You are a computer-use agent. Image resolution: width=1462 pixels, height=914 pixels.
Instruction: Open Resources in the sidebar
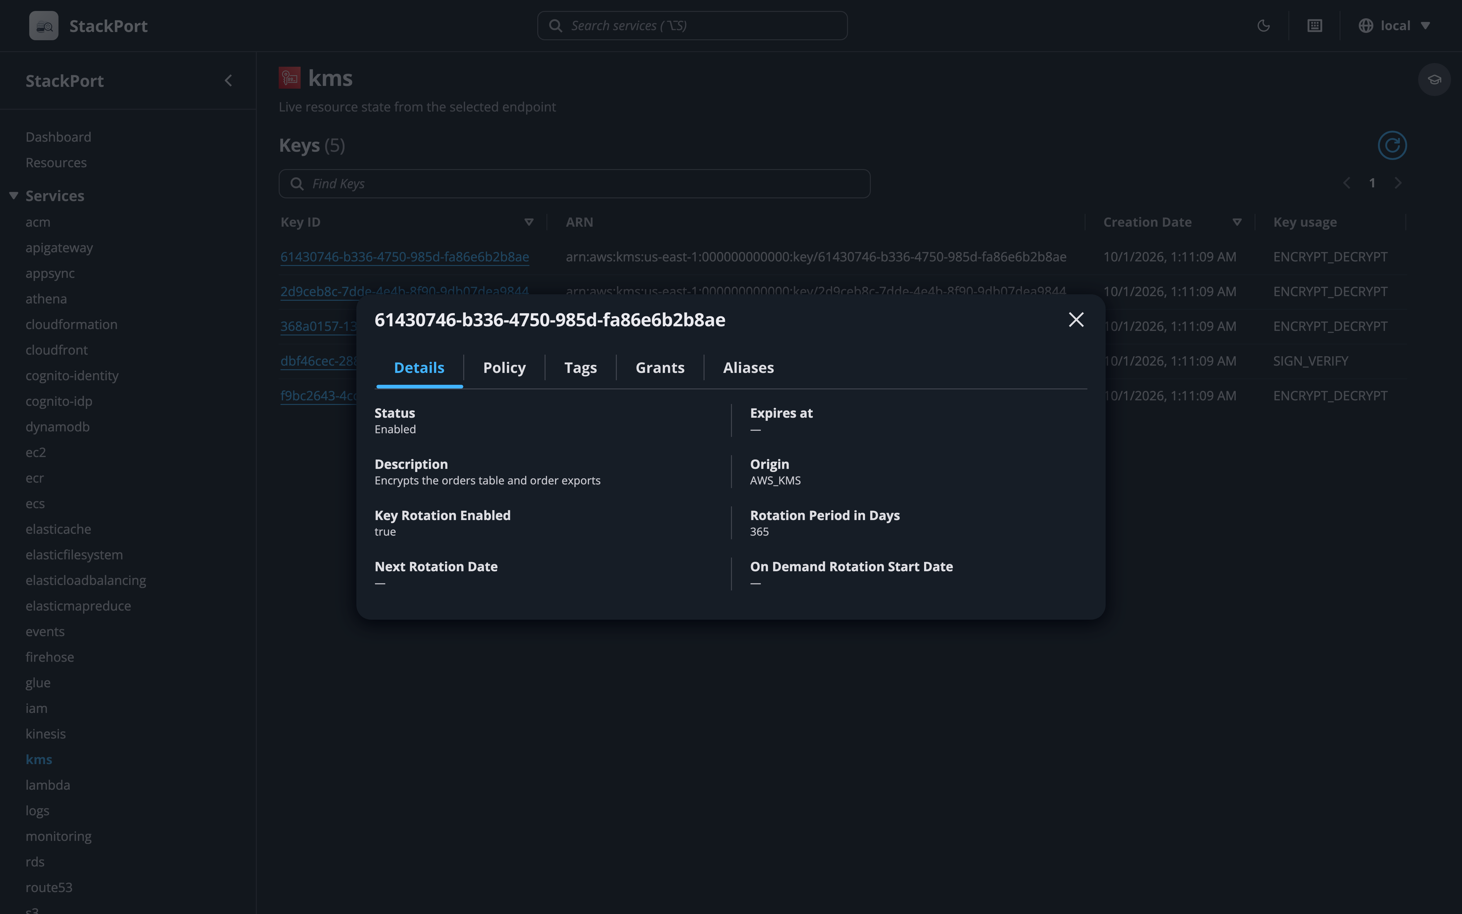(x=56, y=163)
